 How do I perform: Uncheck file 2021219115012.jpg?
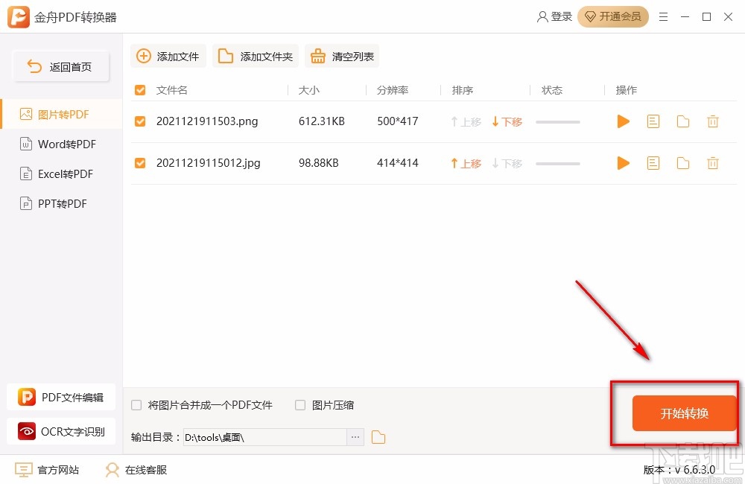140,163
